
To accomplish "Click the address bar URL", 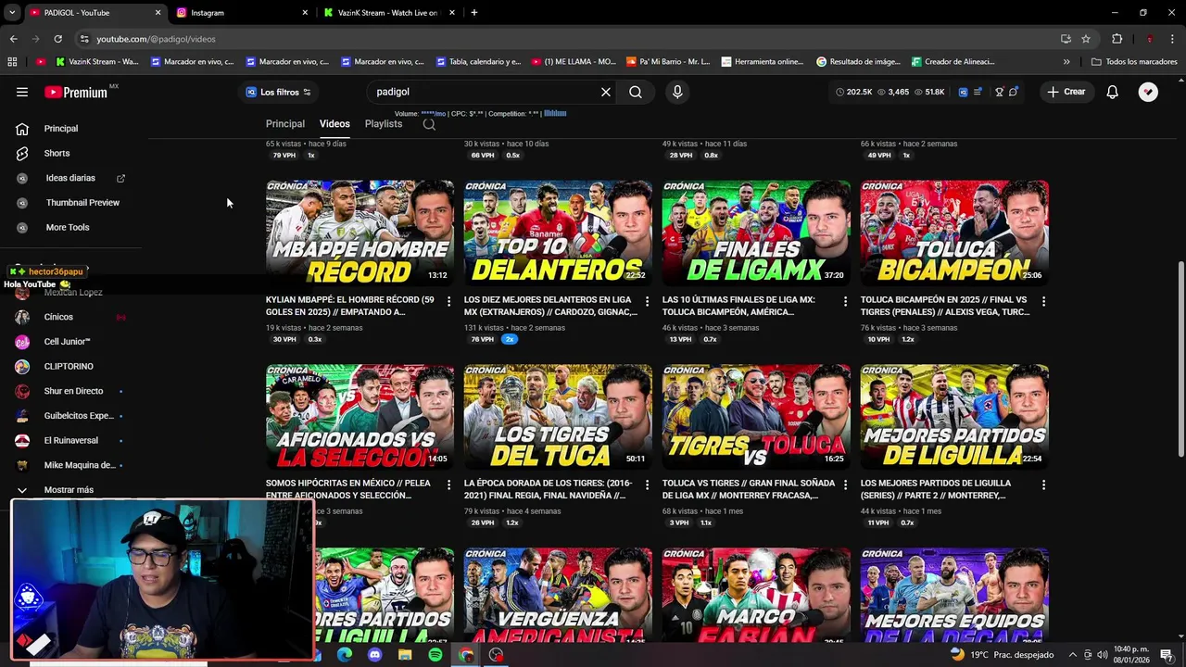I will point(156,39).
